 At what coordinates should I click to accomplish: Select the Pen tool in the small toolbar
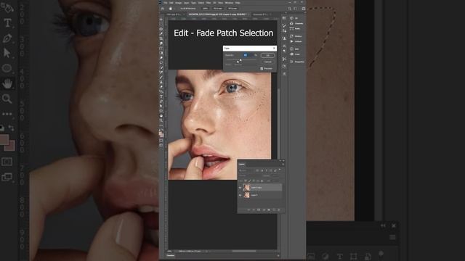coord(161,101)
